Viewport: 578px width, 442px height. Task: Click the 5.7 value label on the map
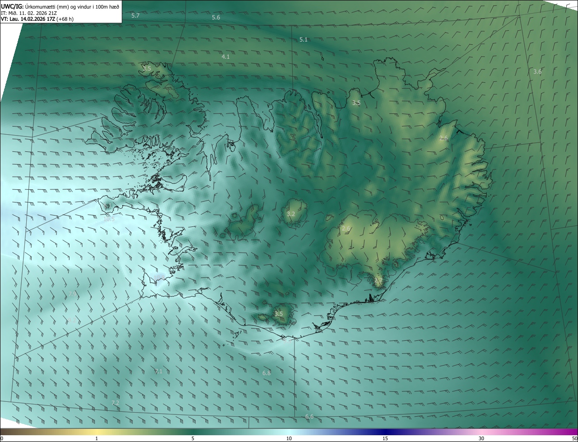tap(135, 16)
